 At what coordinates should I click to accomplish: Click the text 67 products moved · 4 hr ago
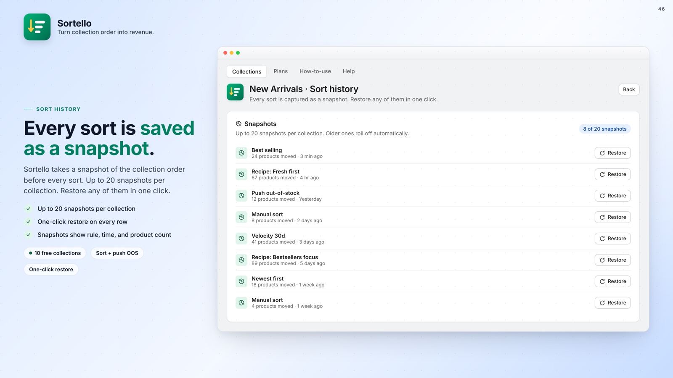pyautogui.click(x=285, y=178)
